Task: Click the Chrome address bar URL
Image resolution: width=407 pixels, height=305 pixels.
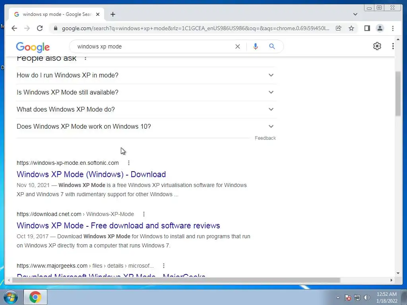Action: click(196, 28)
